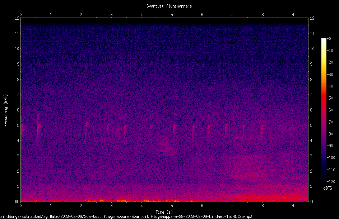Click the "-60" colorbar label
339x219 pixels.
pyautogui.click(x=330, y=110)
